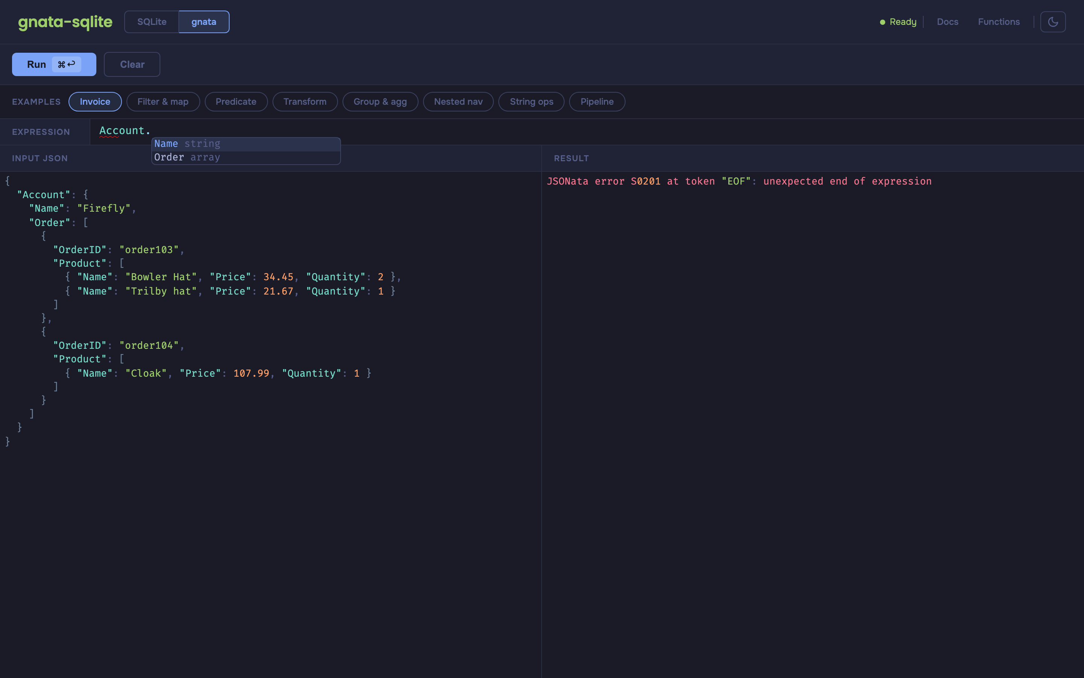Image resolution: width=1084 pixels, height=678 pixels.
Task: Open the Functions reference
Action: (x=999, y=22)
